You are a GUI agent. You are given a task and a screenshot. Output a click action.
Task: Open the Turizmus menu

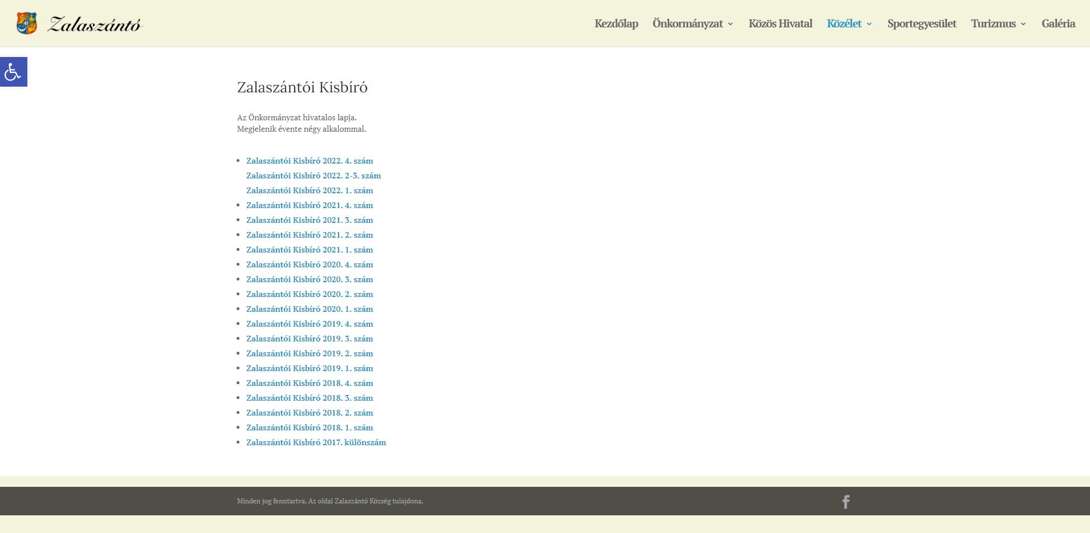994,23
